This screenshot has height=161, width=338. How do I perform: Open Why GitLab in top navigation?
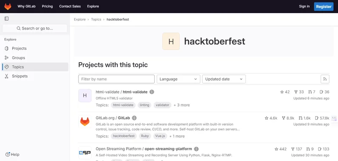tap(27, 6)
